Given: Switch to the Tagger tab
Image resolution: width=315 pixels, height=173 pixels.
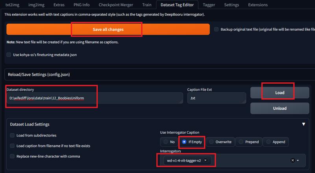Looking at the screenshot, I should click(209, 5).
